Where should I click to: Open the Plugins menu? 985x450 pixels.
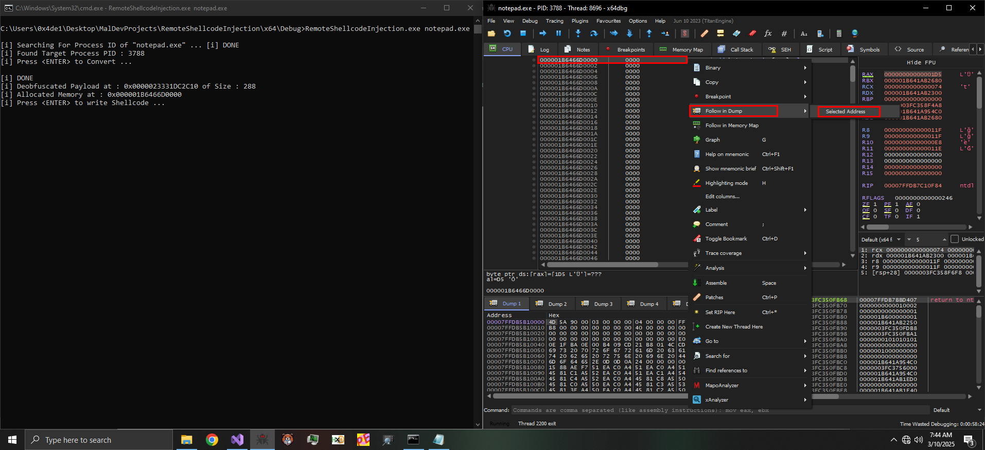pyautogui.click(x=580, y=21)
